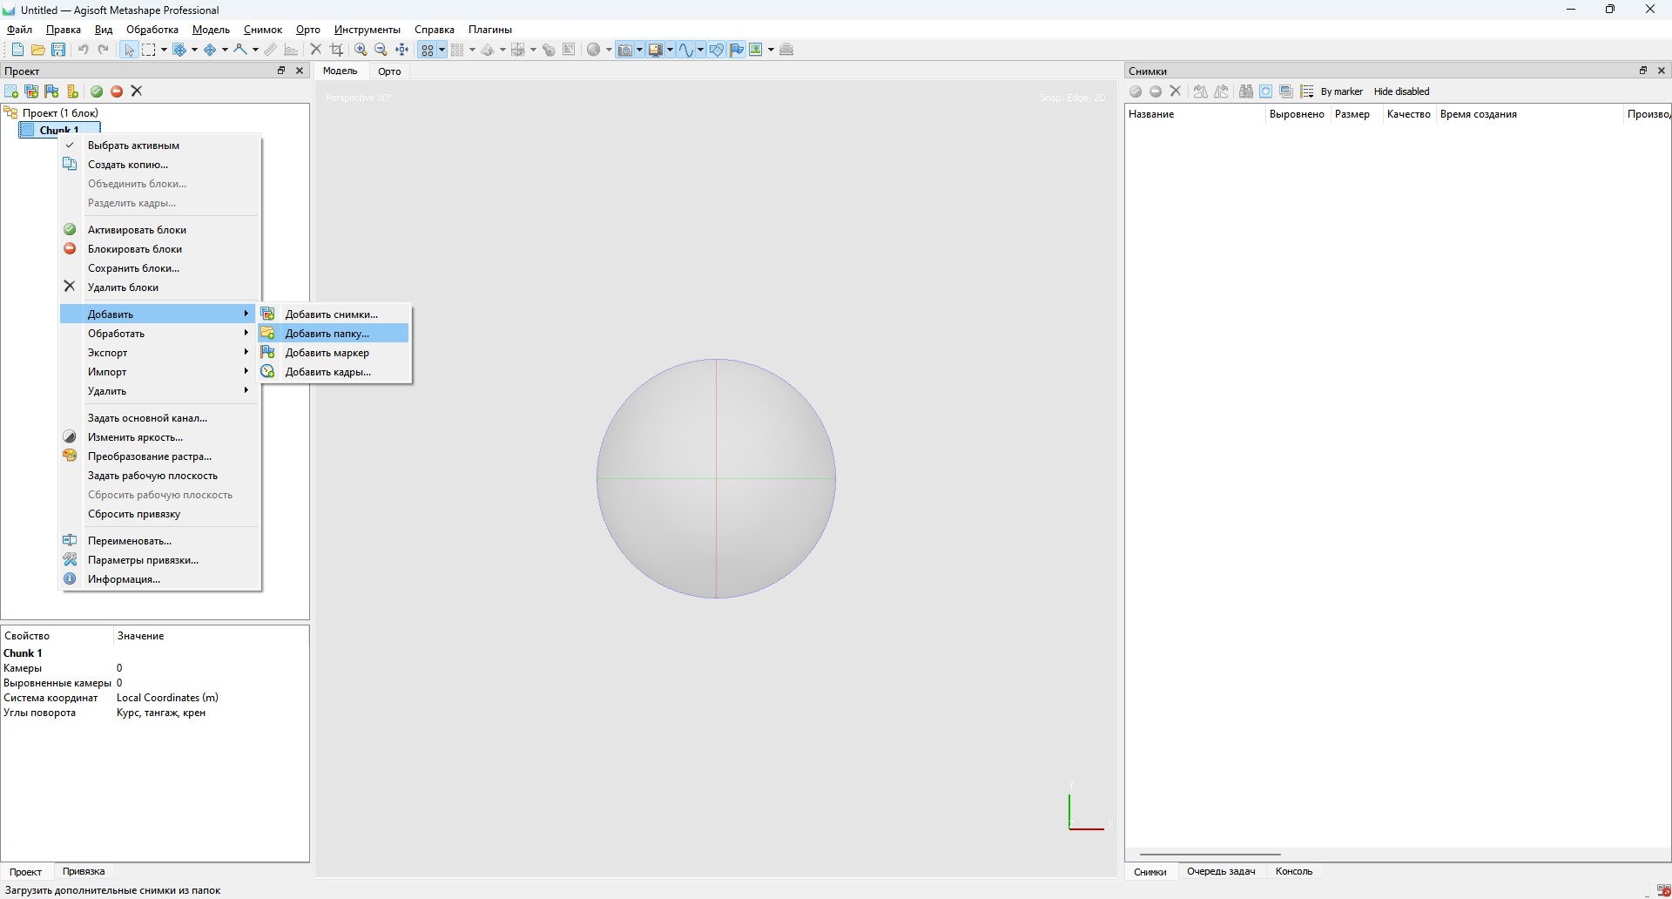
Task: Select the Rectangle selection tool
Action: point(150,50)
